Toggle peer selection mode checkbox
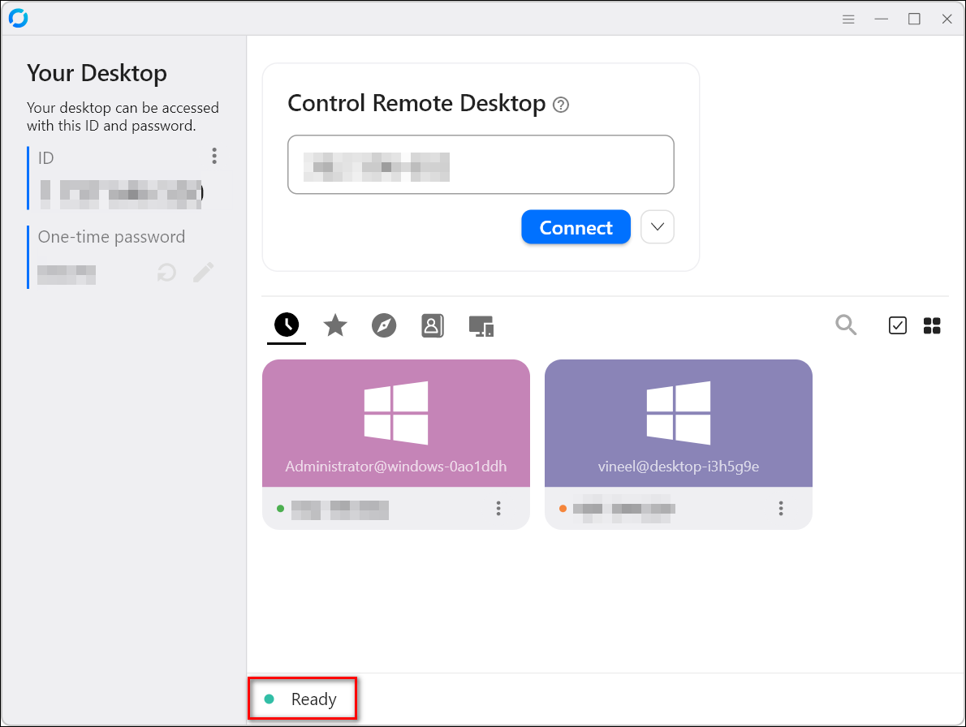 898,325
